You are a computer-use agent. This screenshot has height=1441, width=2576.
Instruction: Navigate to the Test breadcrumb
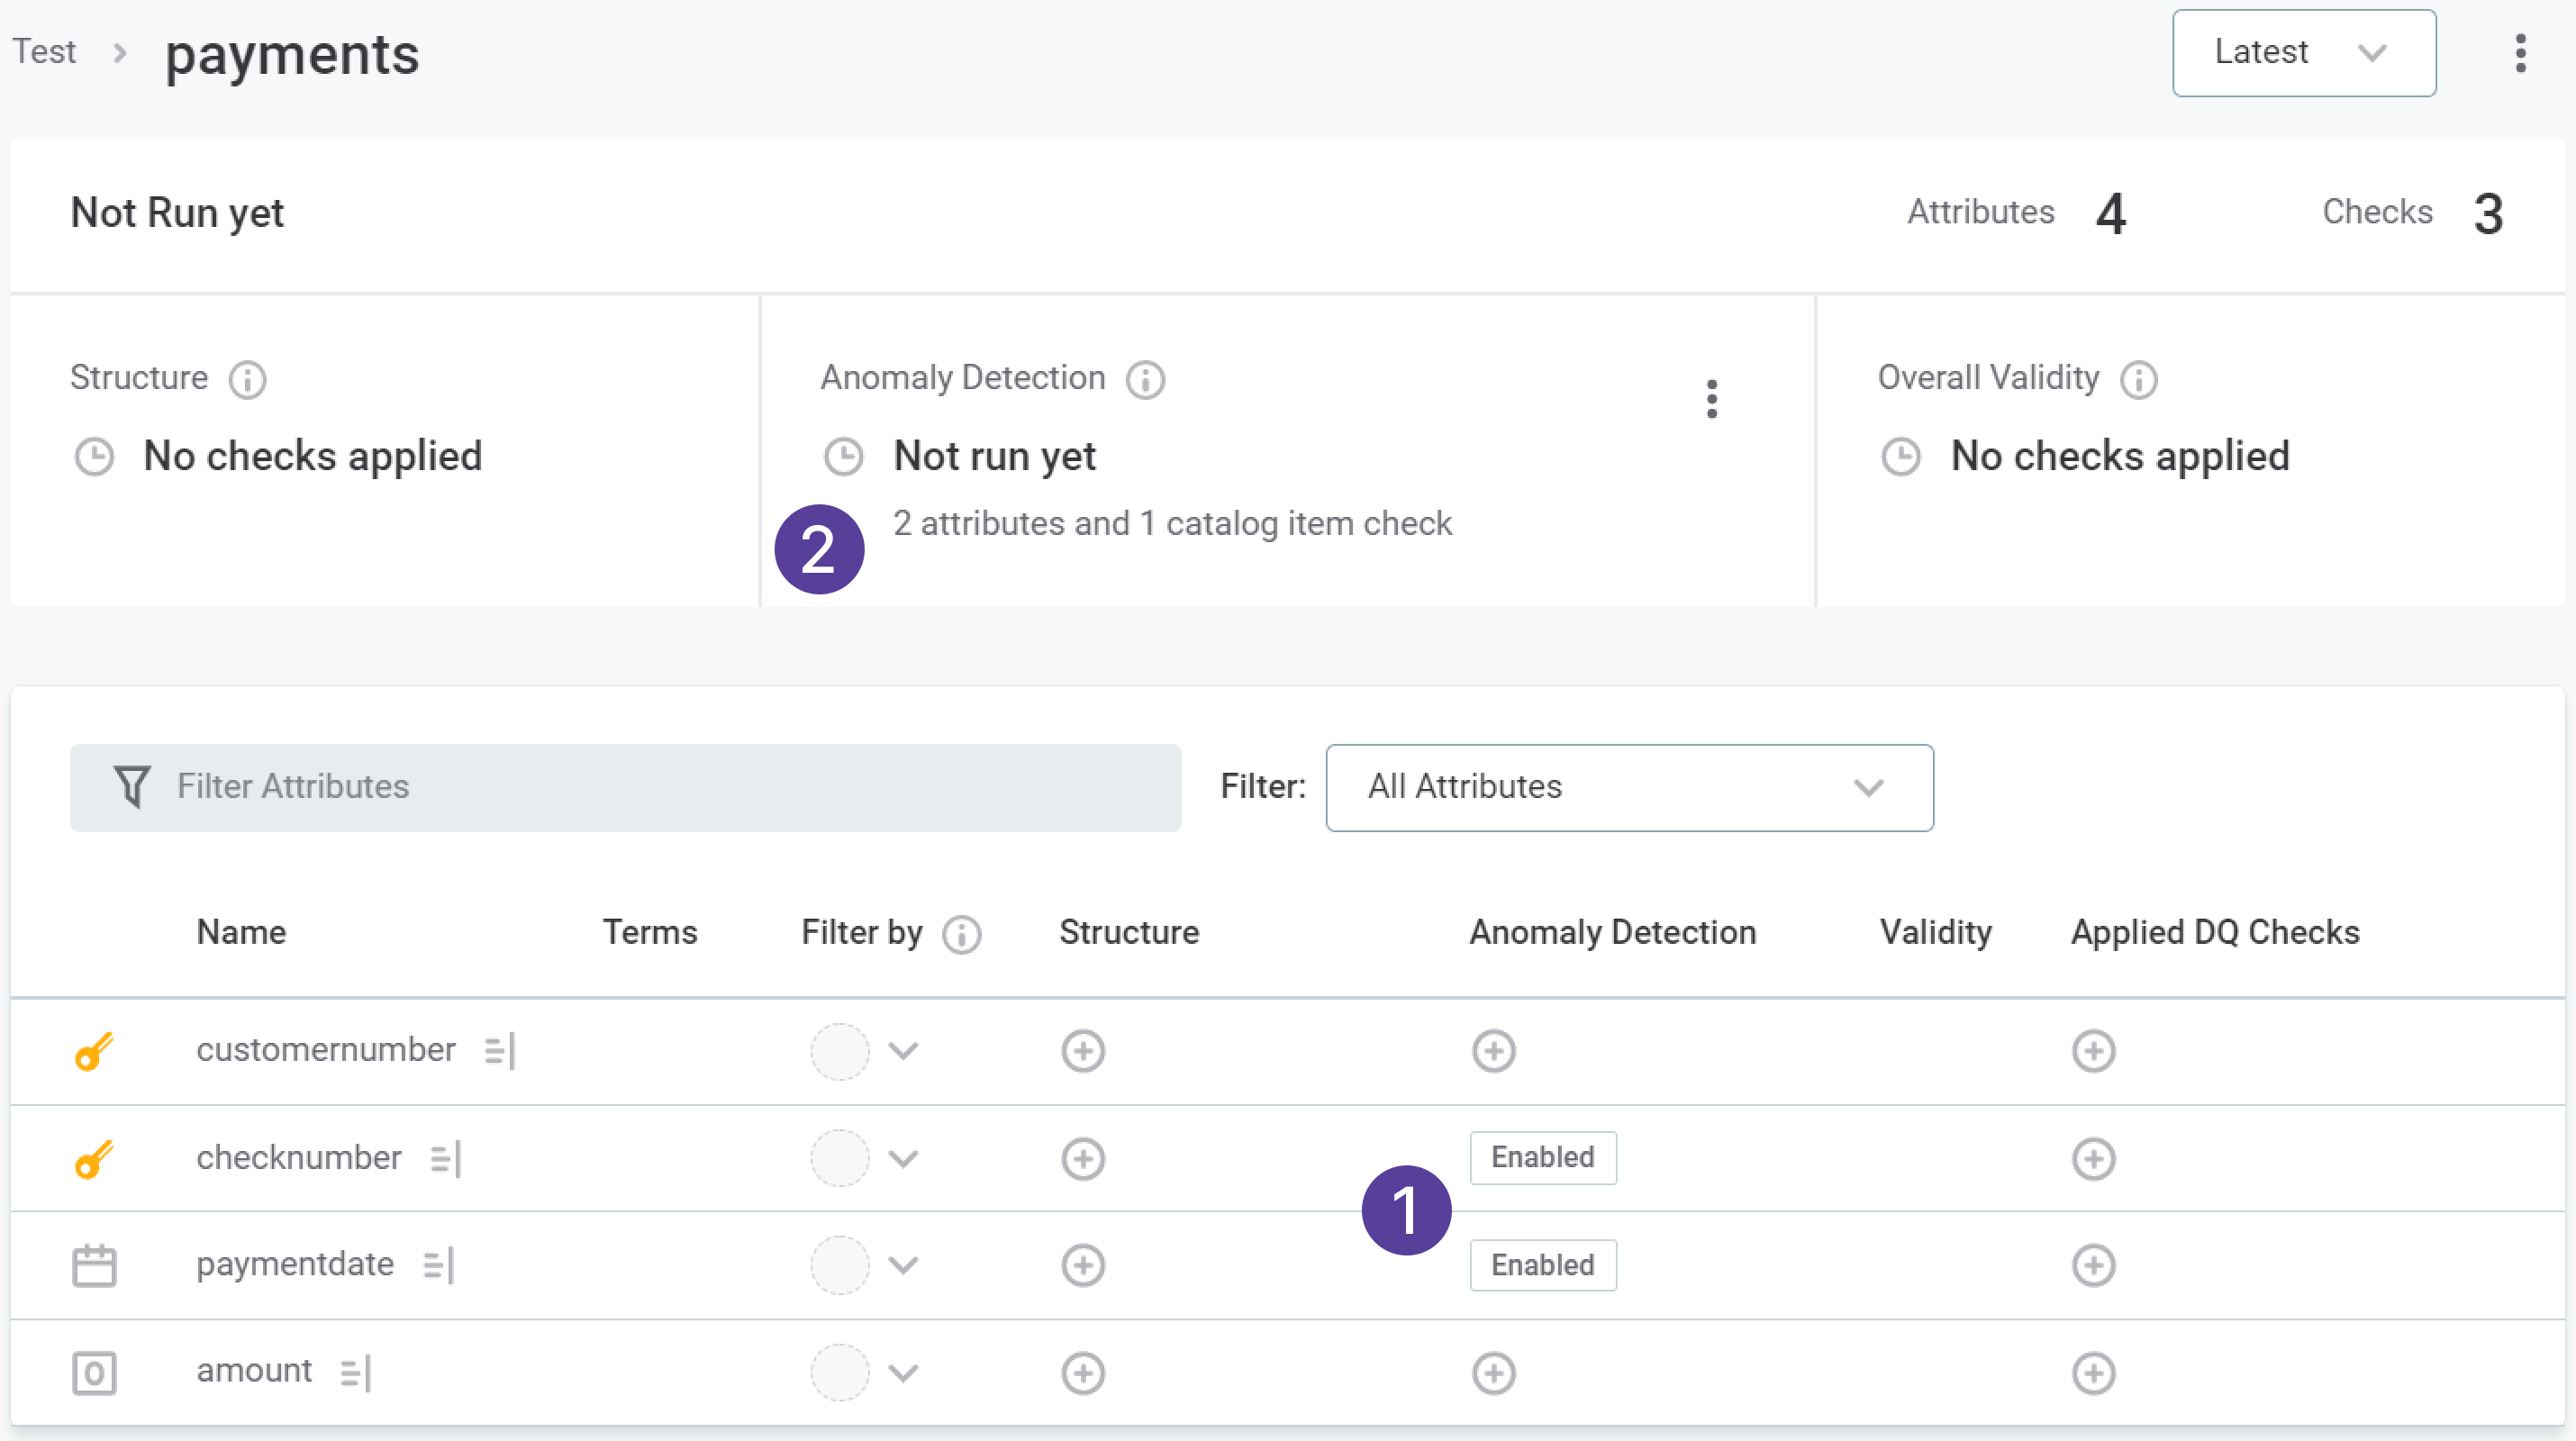(x=44, y=51)
